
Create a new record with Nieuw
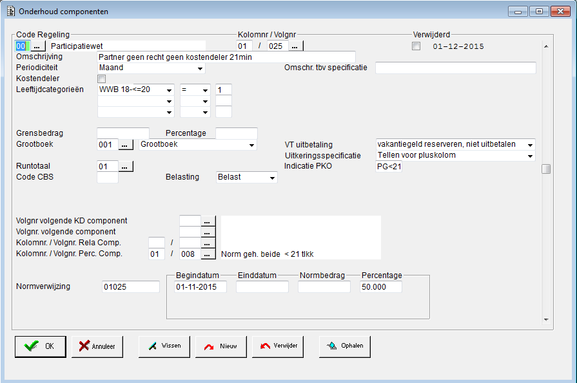click(220, 346)
